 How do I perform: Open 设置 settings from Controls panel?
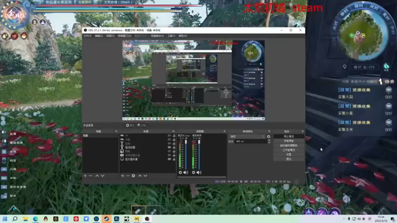point(289,155)
